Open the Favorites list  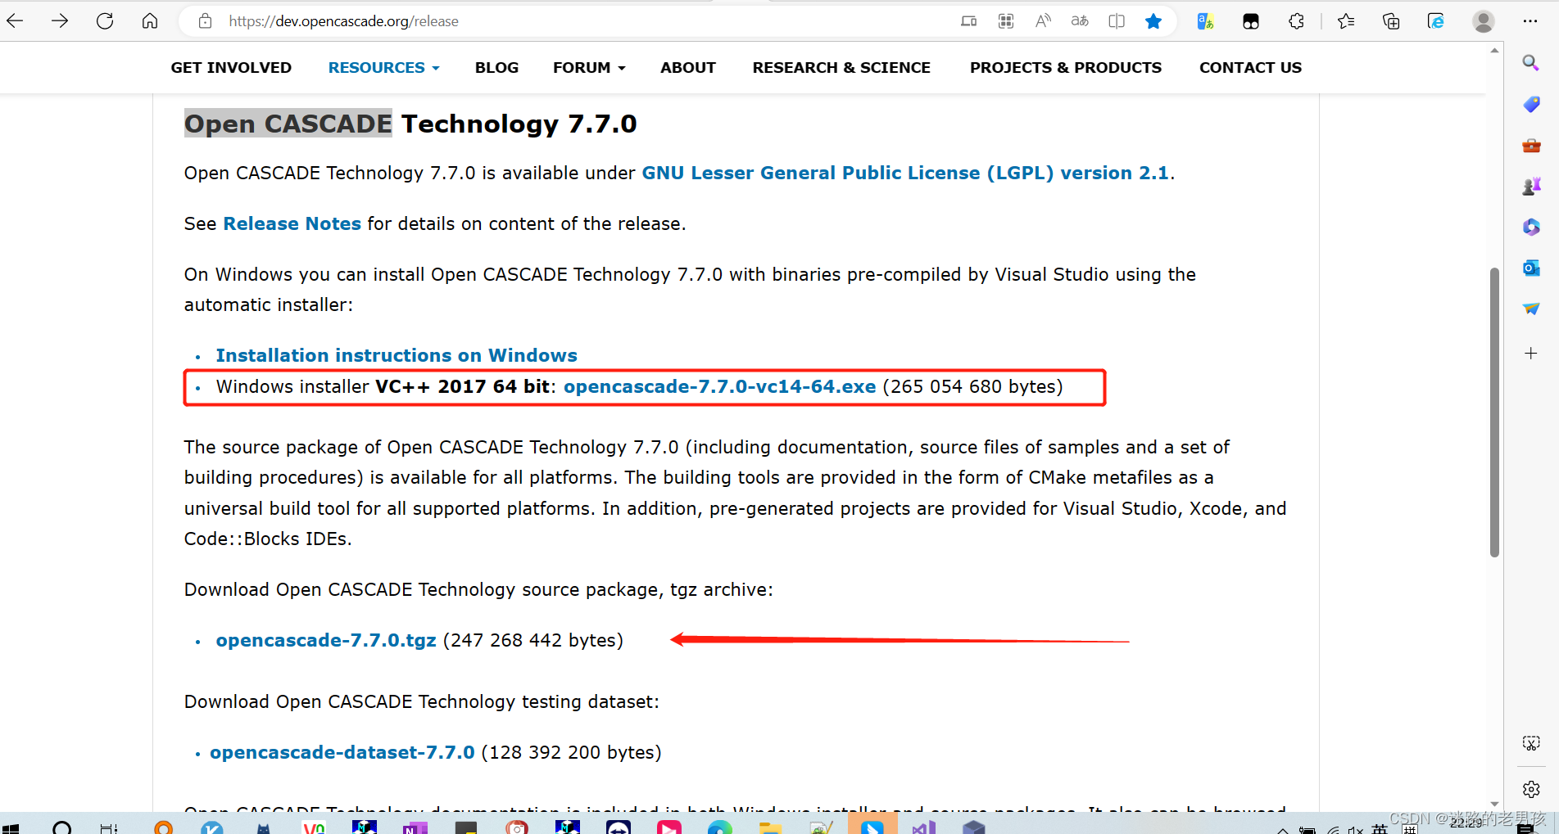point(1346,21)
